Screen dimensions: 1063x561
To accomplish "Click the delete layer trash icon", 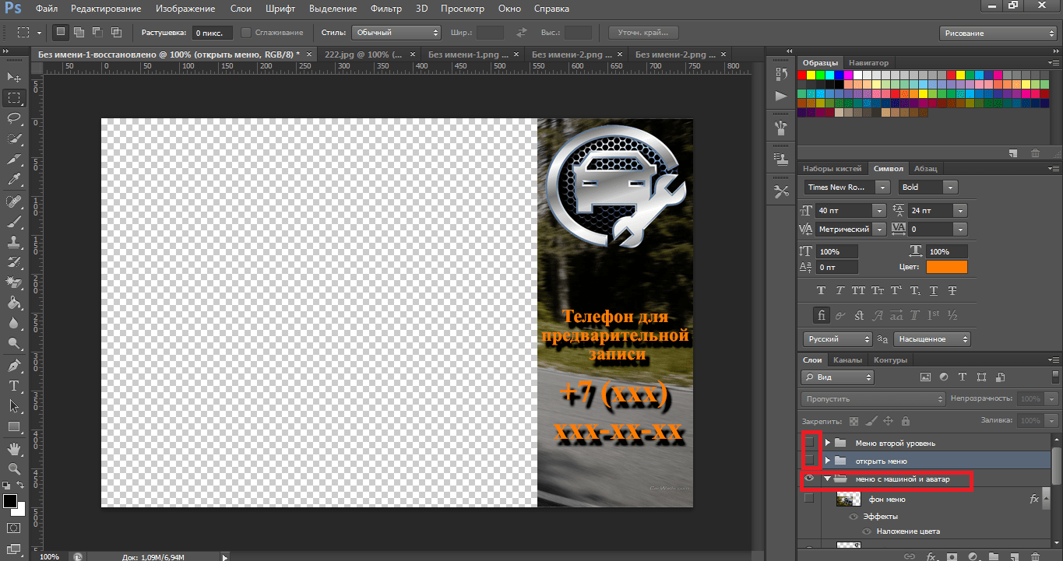I will click(1034, 556).
